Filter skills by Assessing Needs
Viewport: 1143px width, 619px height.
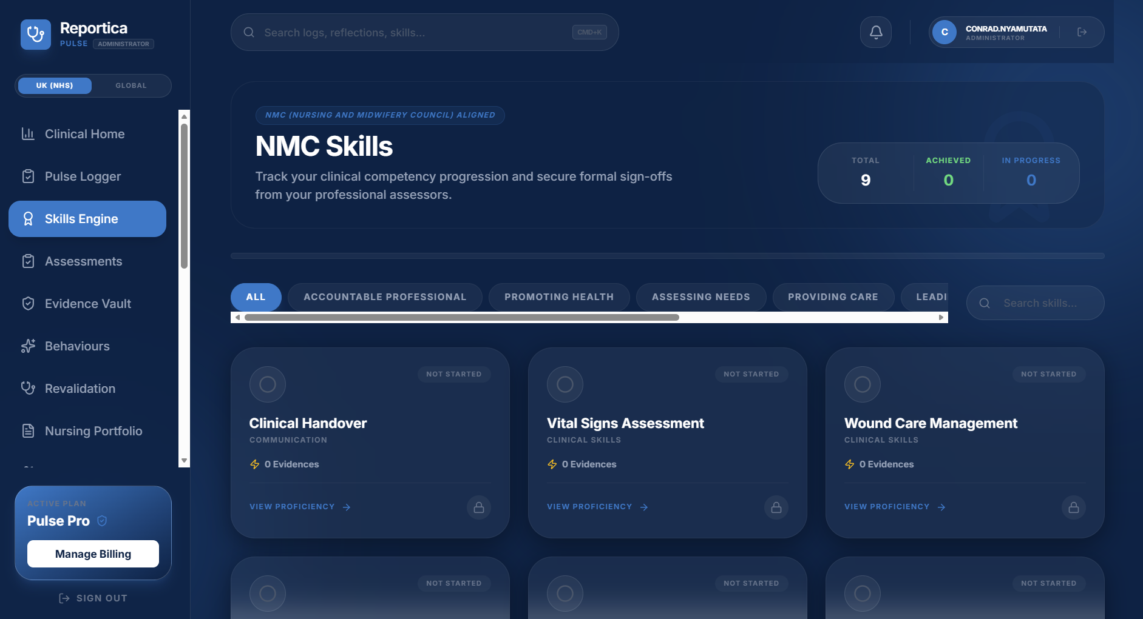[x=701, y=297]
